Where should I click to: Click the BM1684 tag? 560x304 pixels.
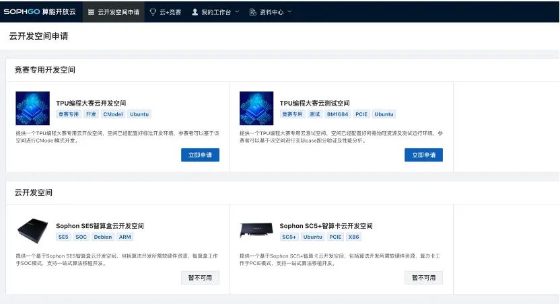pyautogui.click(x=337, y=114)
